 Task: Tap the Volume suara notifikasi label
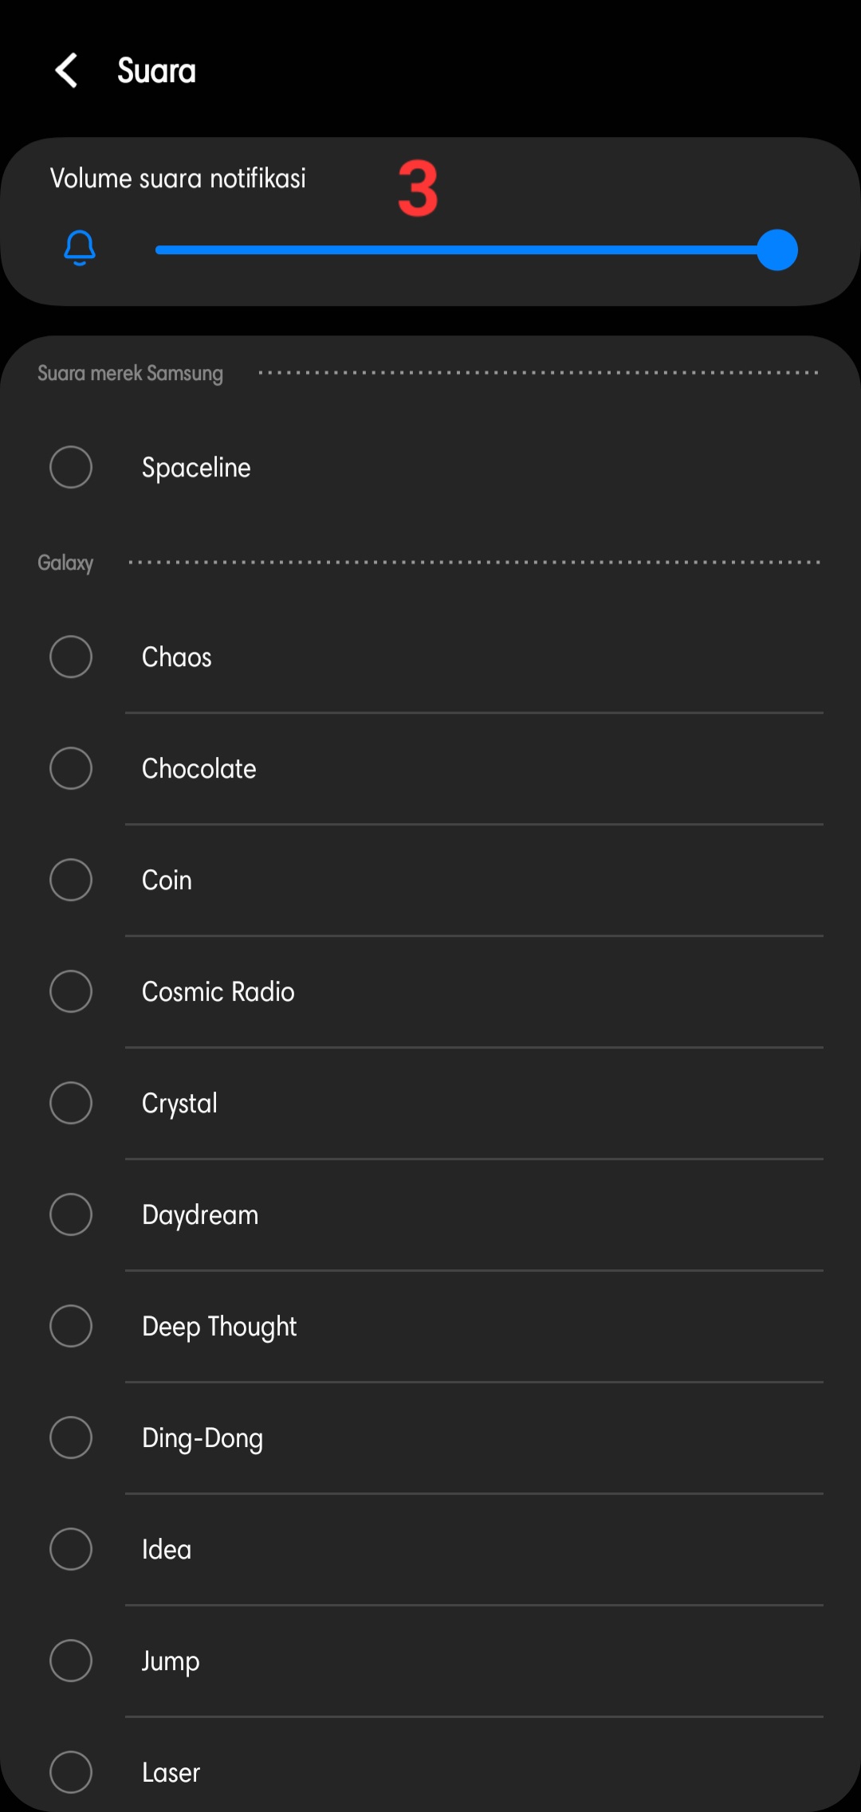pos(178,178)
